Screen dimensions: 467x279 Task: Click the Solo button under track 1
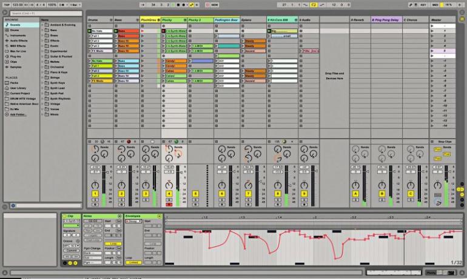tap(95, 200)
